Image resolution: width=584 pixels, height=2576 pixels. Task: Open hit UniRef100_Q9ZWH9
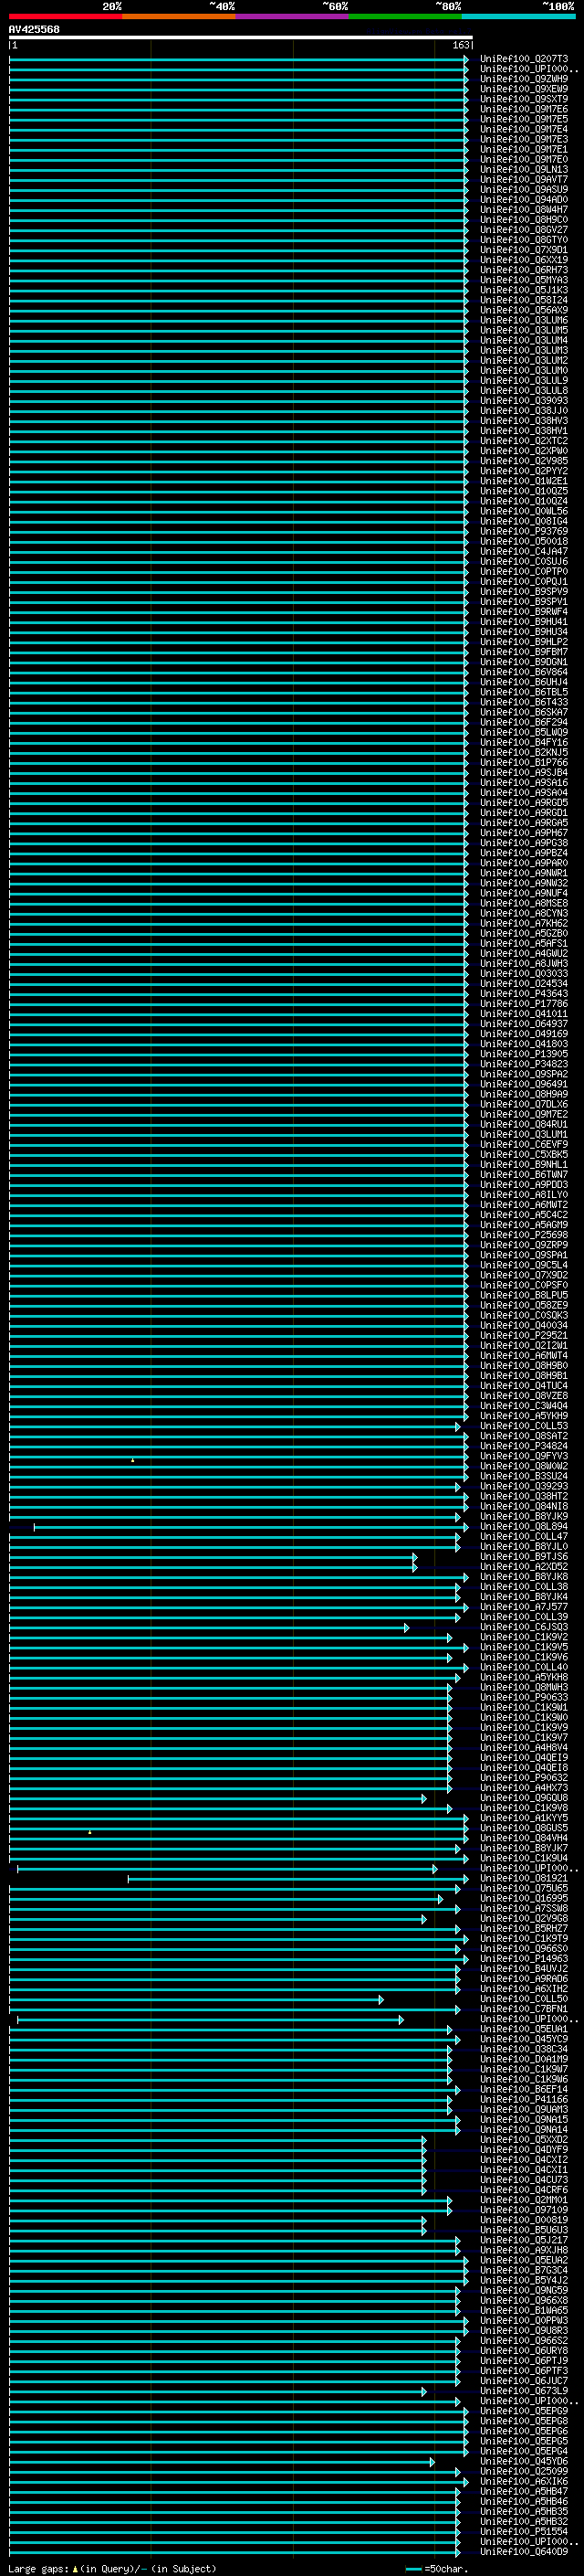pyautogui.click(x=524, y=79)
